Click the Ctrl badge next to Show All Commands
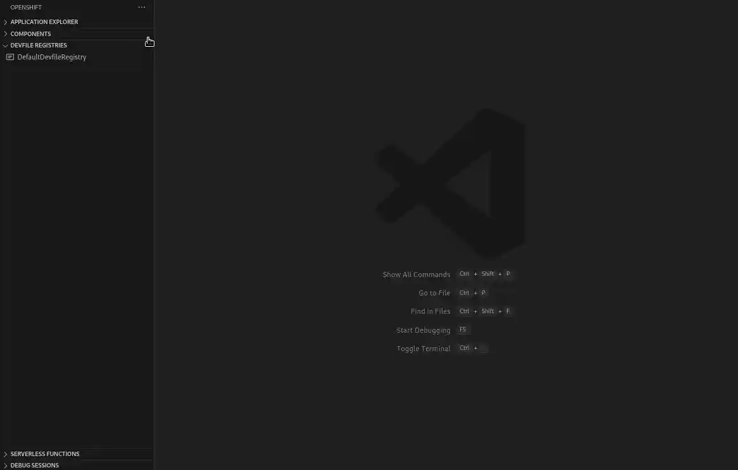Screen dimensions: 738x470 464,273
